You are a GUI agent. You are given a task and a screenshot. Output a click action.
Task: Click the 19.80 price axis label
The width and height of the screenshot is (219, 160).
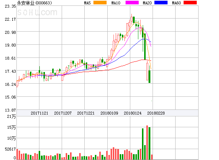10,45
